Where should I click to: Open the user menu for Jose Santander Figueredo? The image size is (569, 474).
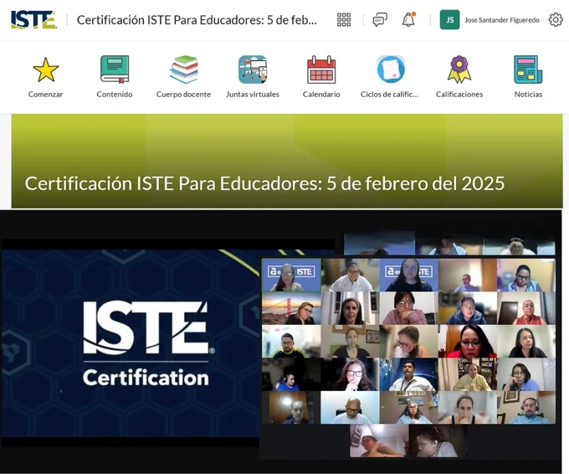[502, 20]
